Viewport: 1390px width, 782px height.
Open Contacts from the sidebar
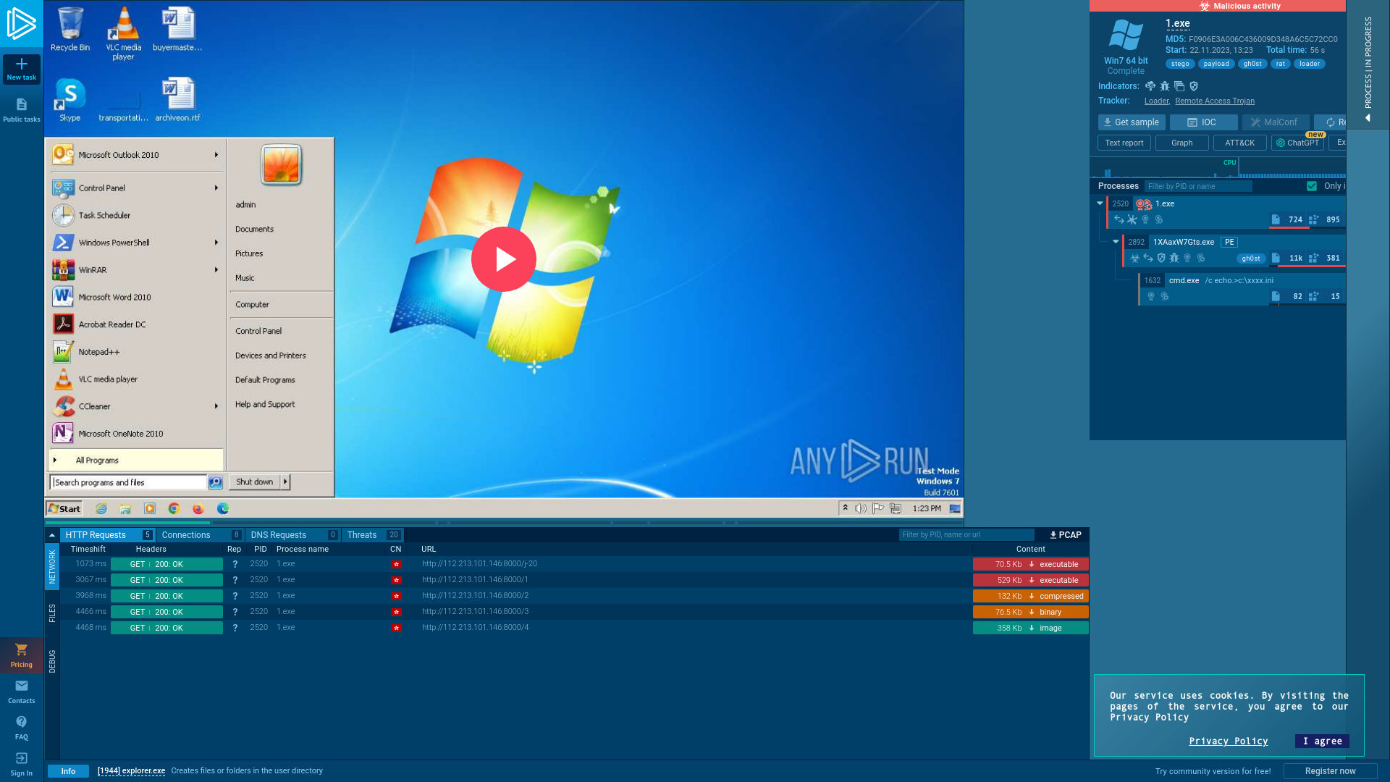click(x=22, y=691)
